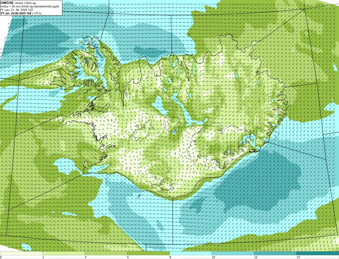Click the 4–6 m/s green scale swatch
Screen dimensions: 339x259
point(106,253)
